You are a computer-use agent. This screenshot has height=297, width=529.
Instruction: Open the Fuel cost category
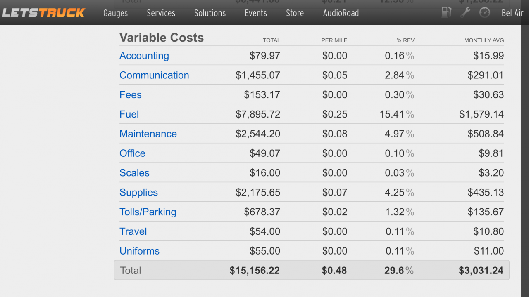coord(129,114)
